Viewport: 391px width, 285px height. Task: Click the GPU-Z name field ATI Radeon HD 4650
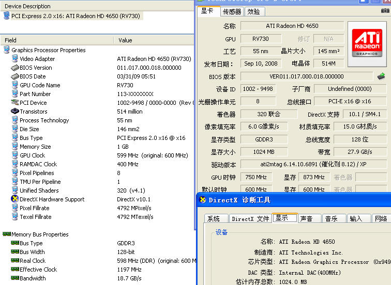tap(292, 26)
